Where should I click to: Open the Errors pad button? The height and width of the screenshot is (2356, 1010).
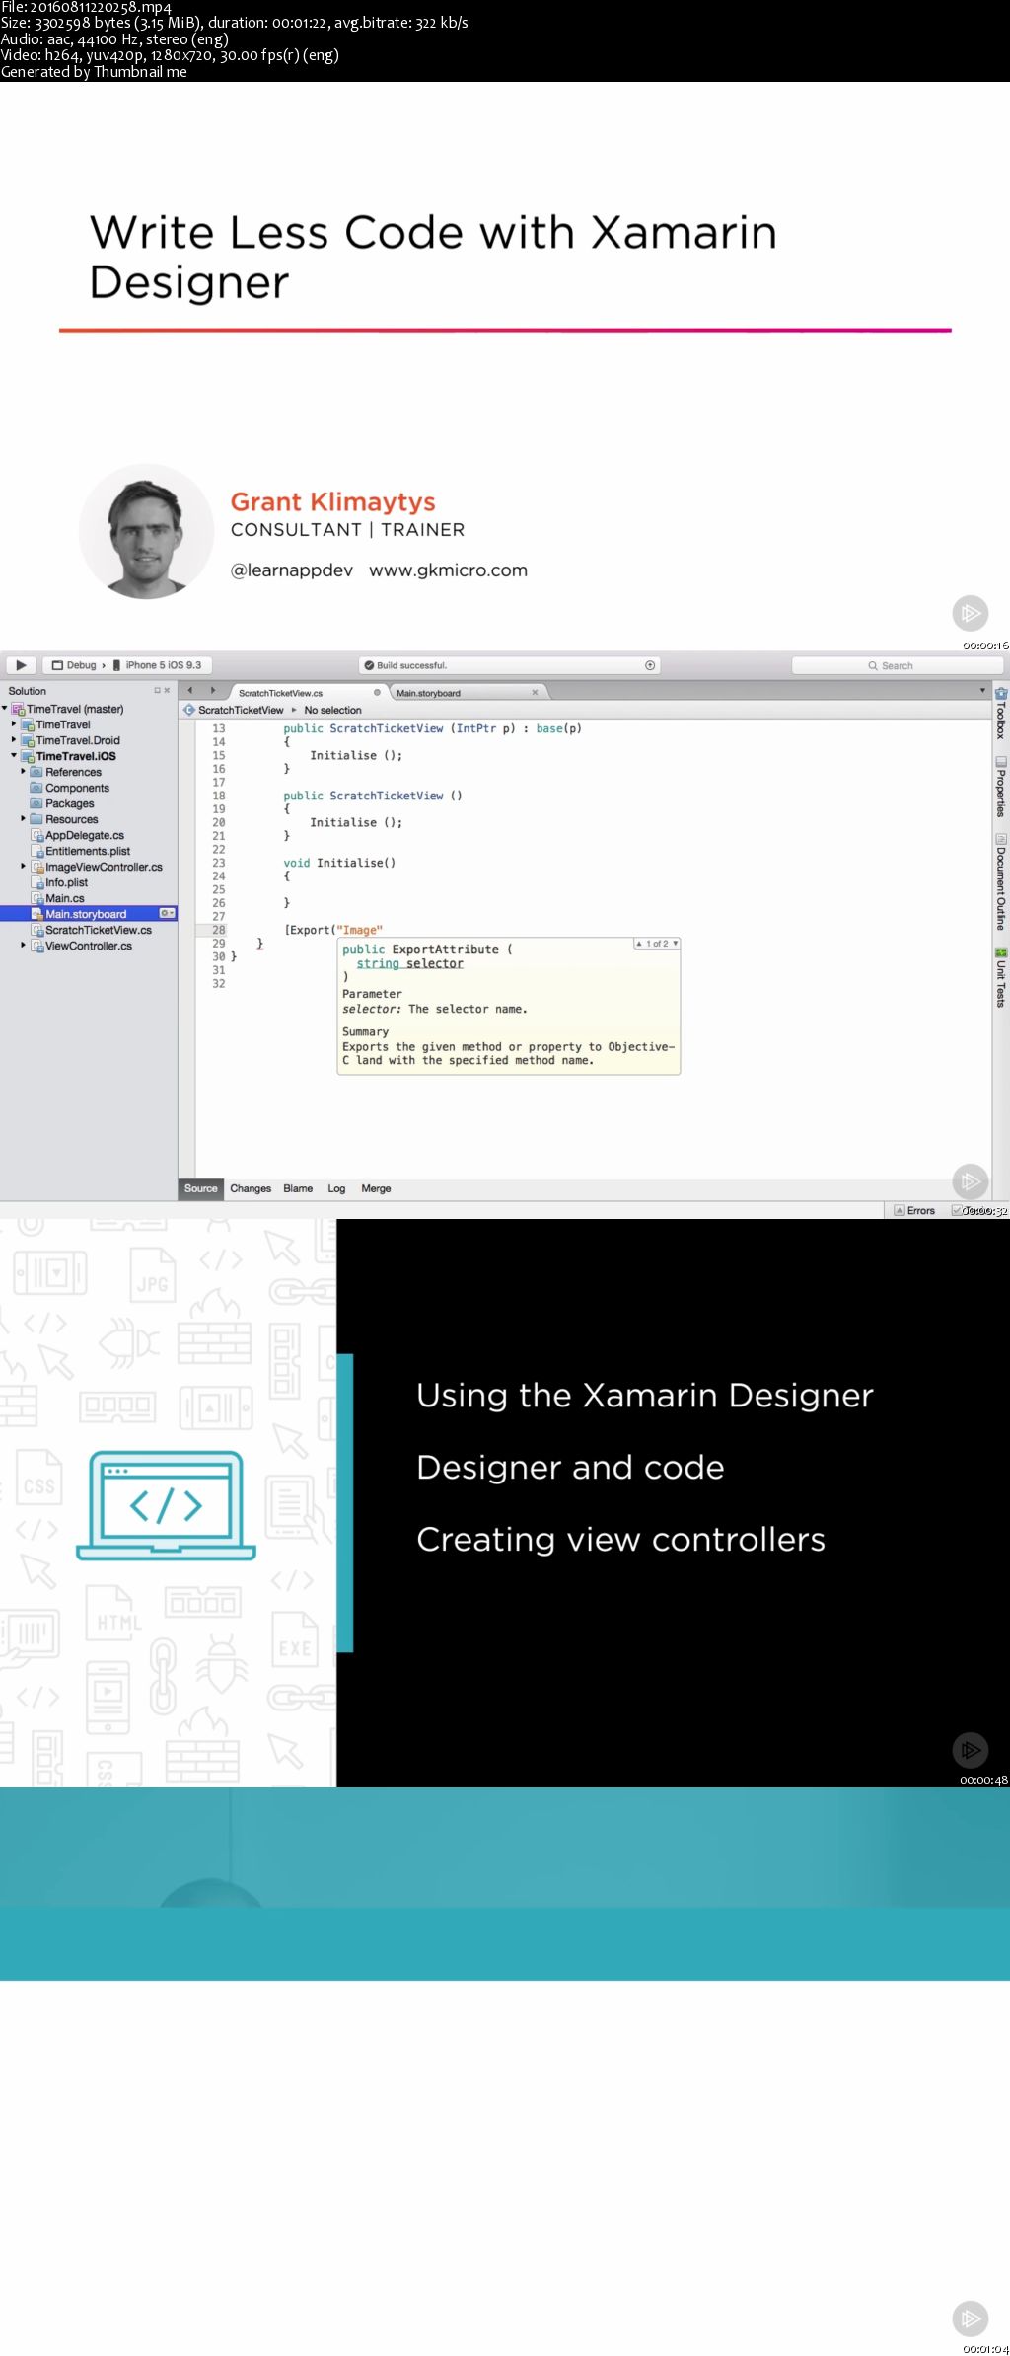point(914,1210)
